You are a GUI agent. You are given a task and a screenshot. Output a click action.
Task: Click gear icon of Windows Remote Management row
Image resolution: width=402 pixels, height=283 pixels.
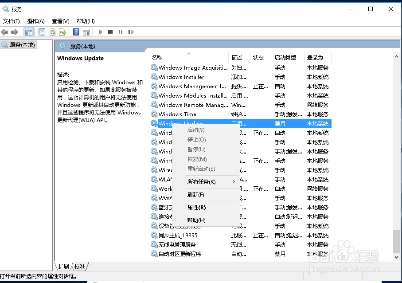pyautogui.click(x=154, y=105)
